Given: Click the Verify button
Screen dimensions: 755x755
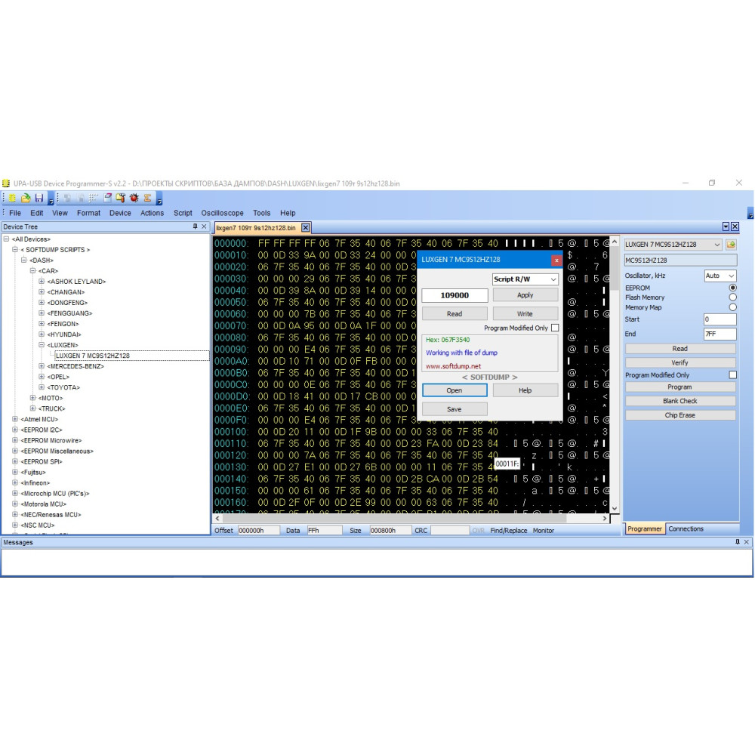Looking at the screenshot, I should pos(680,362).
